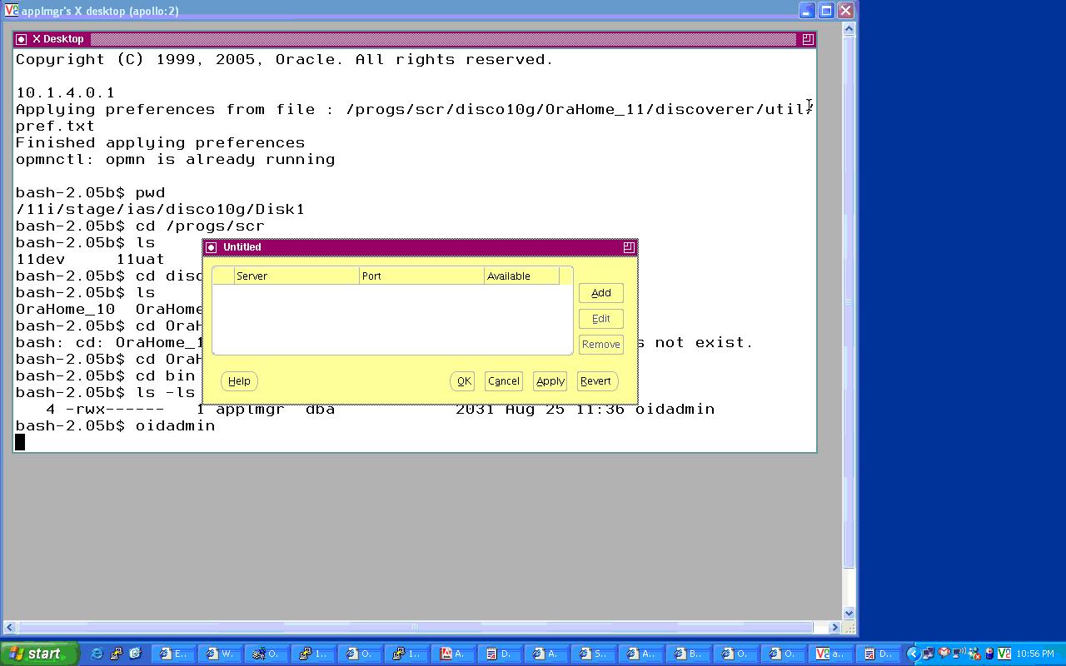This screenshot has width=1066, height=666.
Task: Click the taskbar clock showing 10:56 PM
Action: click(1034, 654)
